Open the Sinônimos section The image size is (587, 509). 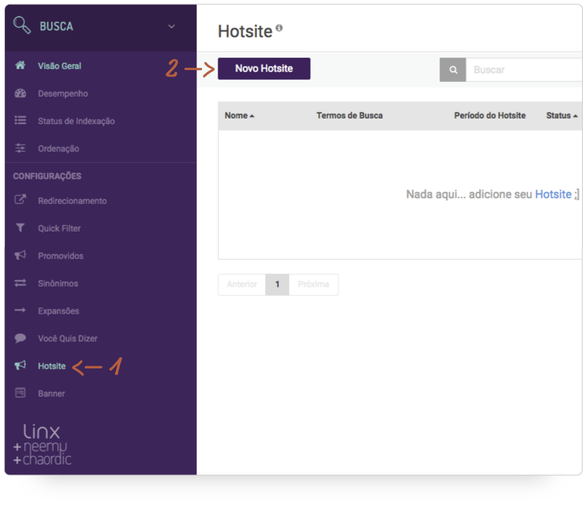58,283
